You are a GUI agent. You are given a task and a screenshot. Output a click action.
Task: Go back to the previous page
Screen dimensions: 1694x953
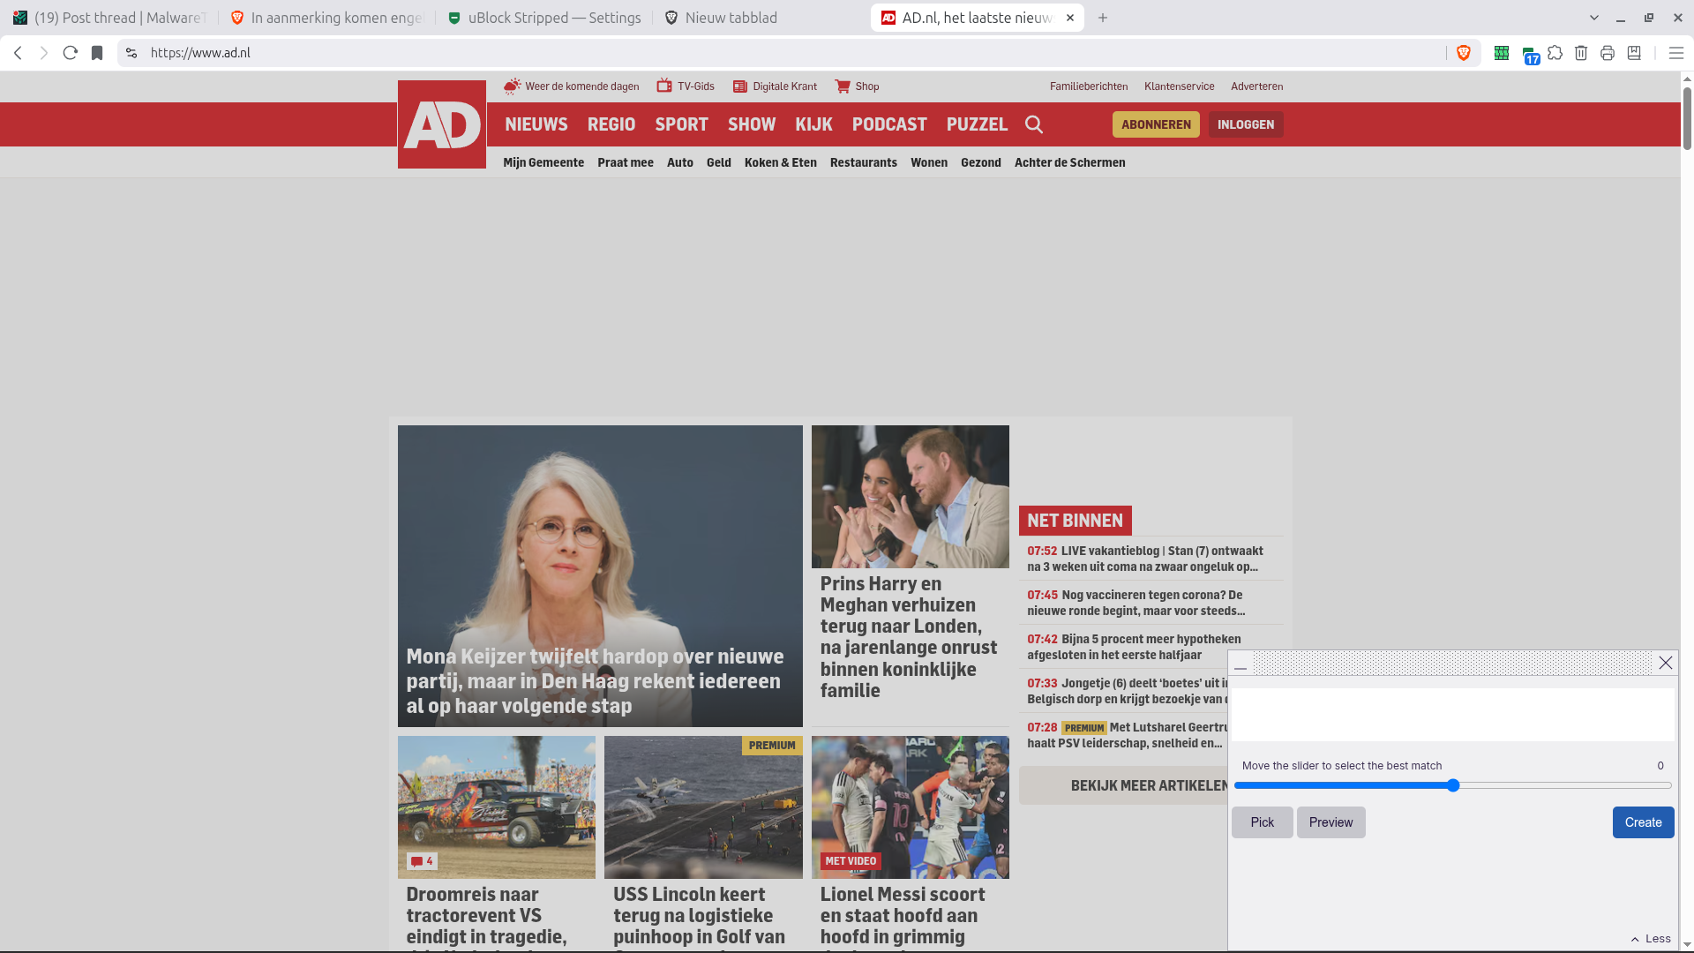point(18,53)
